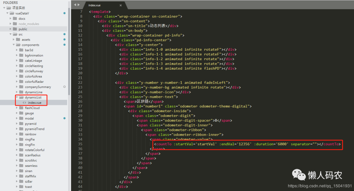Screen dimensions: 354x191
Task: Select the rainbow folder
Action: click(x=30, y=134)
